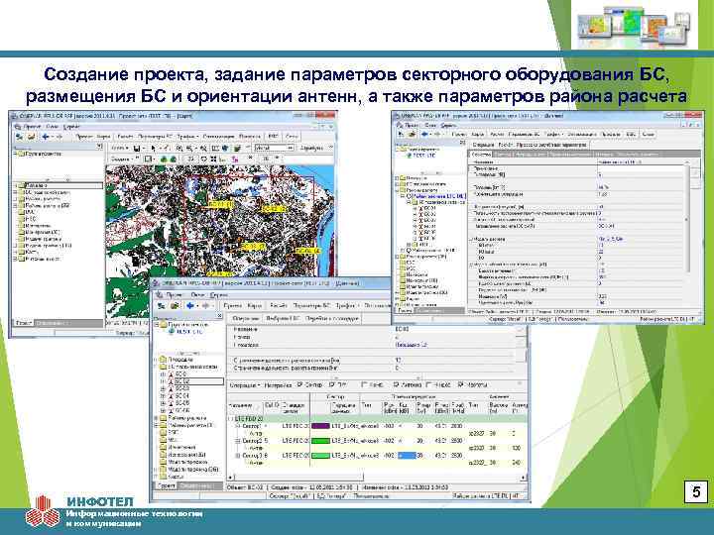Open the Трафик dropdown in map window toolbar
The image size is (714, 535).
click(x=187, y=136)
